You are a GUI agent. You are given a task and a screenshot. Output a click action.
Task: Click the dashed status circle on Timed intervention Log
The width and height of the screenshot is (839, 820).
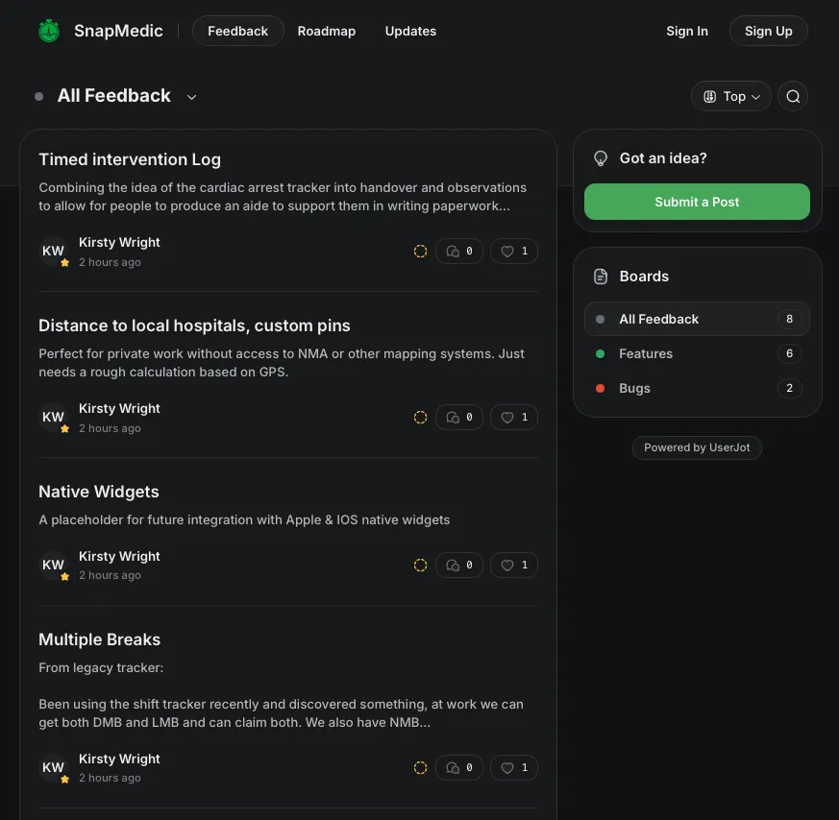coord(420,251)
